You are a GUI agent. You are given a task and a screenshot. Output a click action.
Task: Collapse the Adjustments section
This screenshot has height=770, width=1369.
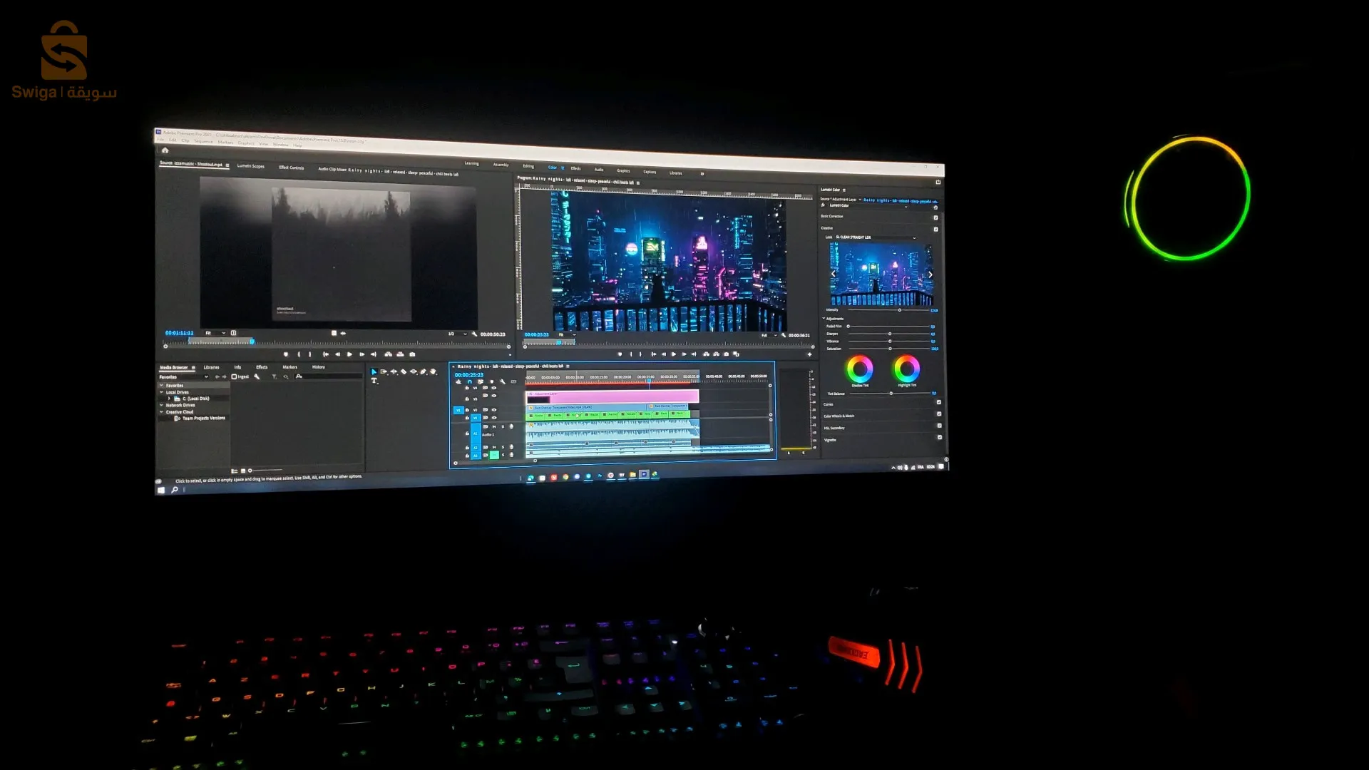point(824,319)
